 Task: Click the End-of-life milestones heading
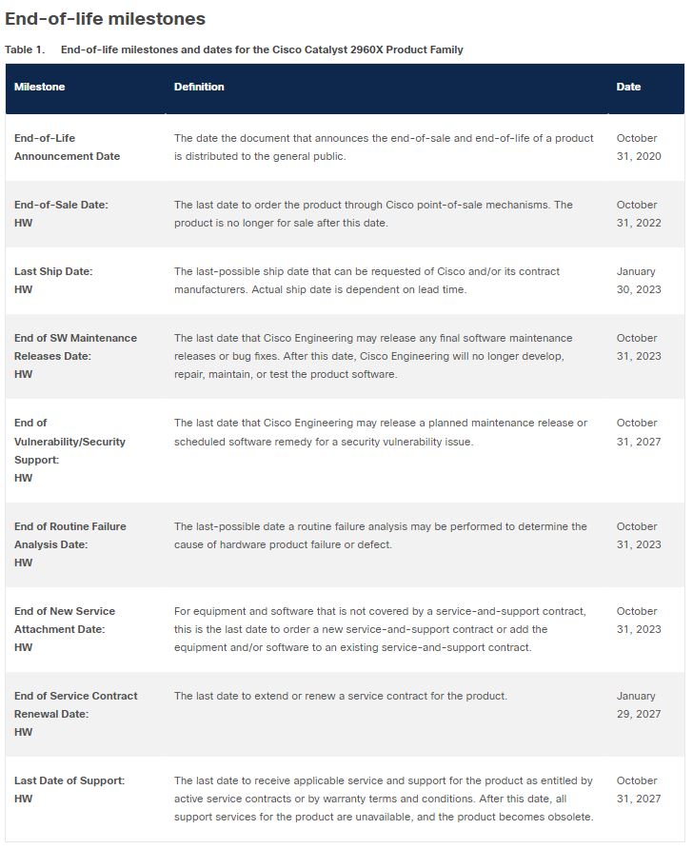(105, 19)
